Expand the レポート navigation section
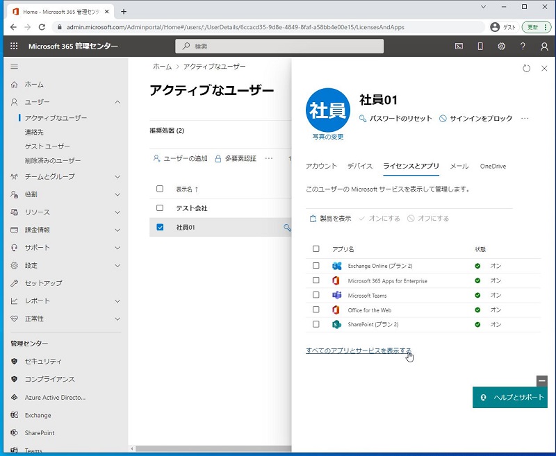Screen dimensions: 556x456 (117, 301)
